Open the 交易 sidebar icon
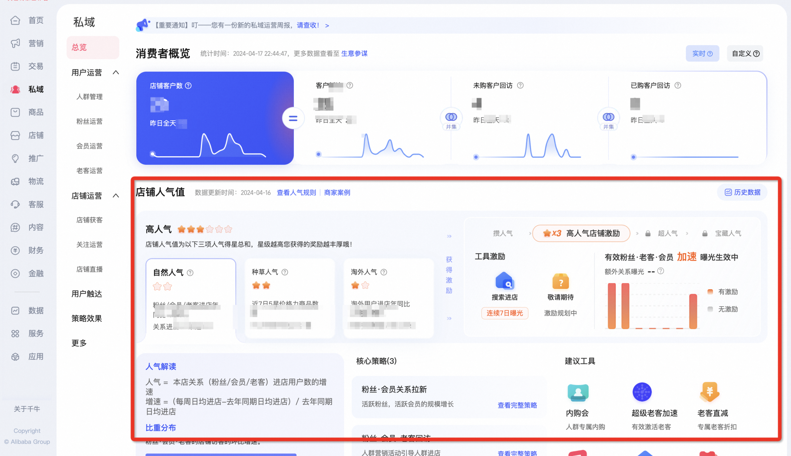 (15, 66)
